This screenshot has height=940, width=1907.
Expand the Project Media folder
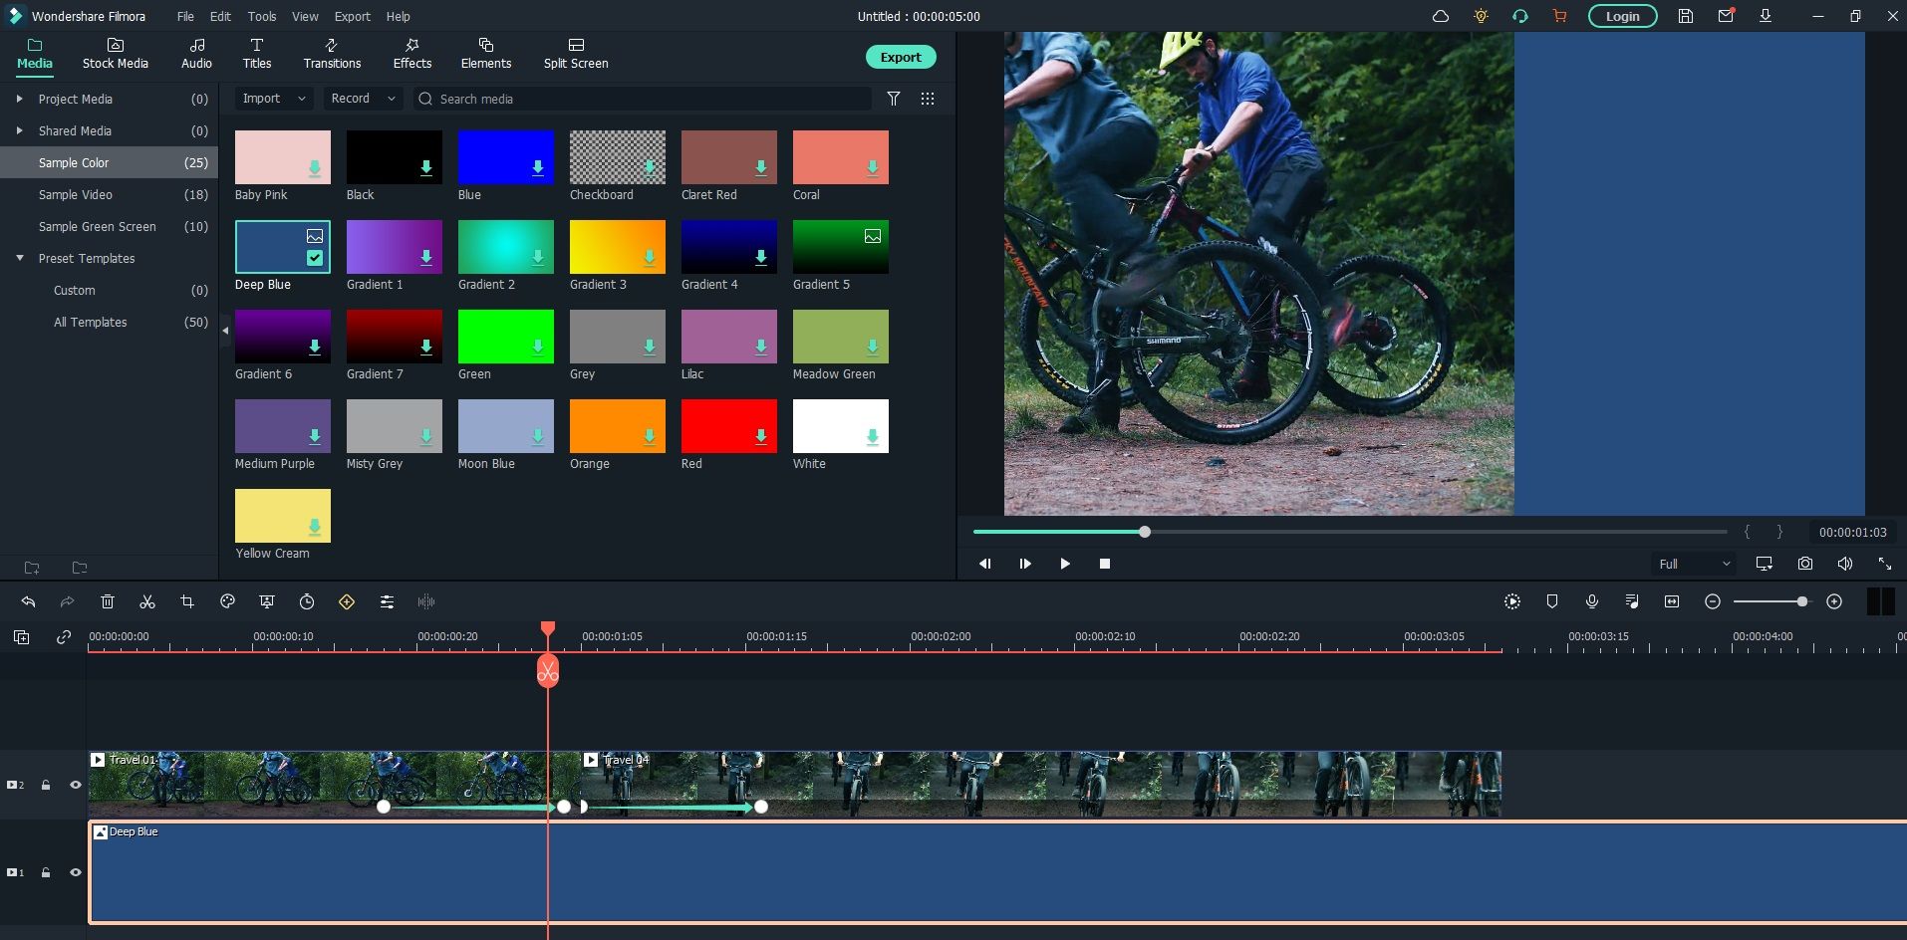[19, 99]
